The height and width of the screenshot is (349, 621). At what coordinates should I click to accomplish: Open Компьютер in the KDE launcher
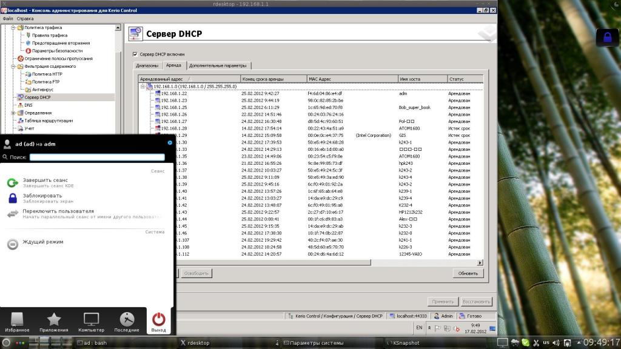coord(91,322)
